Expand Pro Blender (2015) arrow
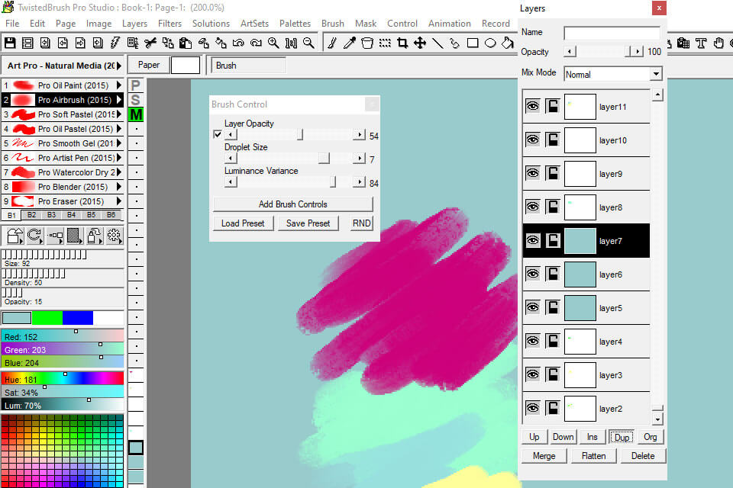Image resolution: width=733 pixels, height=488 pixels. click(119, 187)
